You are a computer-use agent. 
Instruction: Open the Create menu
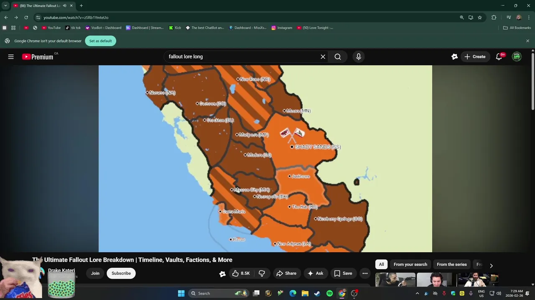[474, 57]
